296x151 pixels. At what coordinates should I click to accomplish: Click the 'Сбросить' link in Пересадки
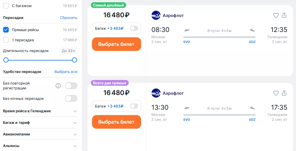coord(68,18)
